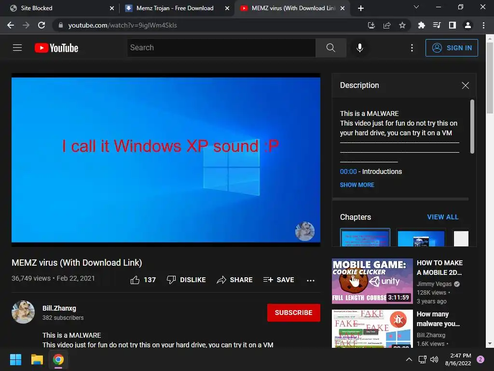Open the YouTube guide hamburger menu
The image size is (494, 371).
coord(17,48)
